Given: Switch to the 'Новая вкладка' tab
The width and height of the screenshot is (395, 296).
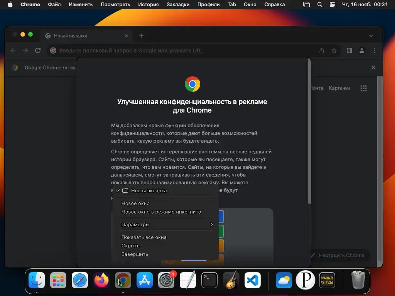Looking at the screenshot, I should point(87,36).
